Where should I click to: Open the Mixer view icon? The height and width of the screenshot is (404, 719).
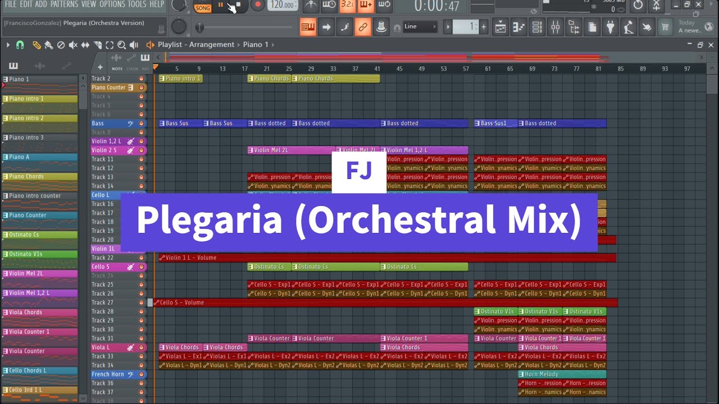[556, 27]
